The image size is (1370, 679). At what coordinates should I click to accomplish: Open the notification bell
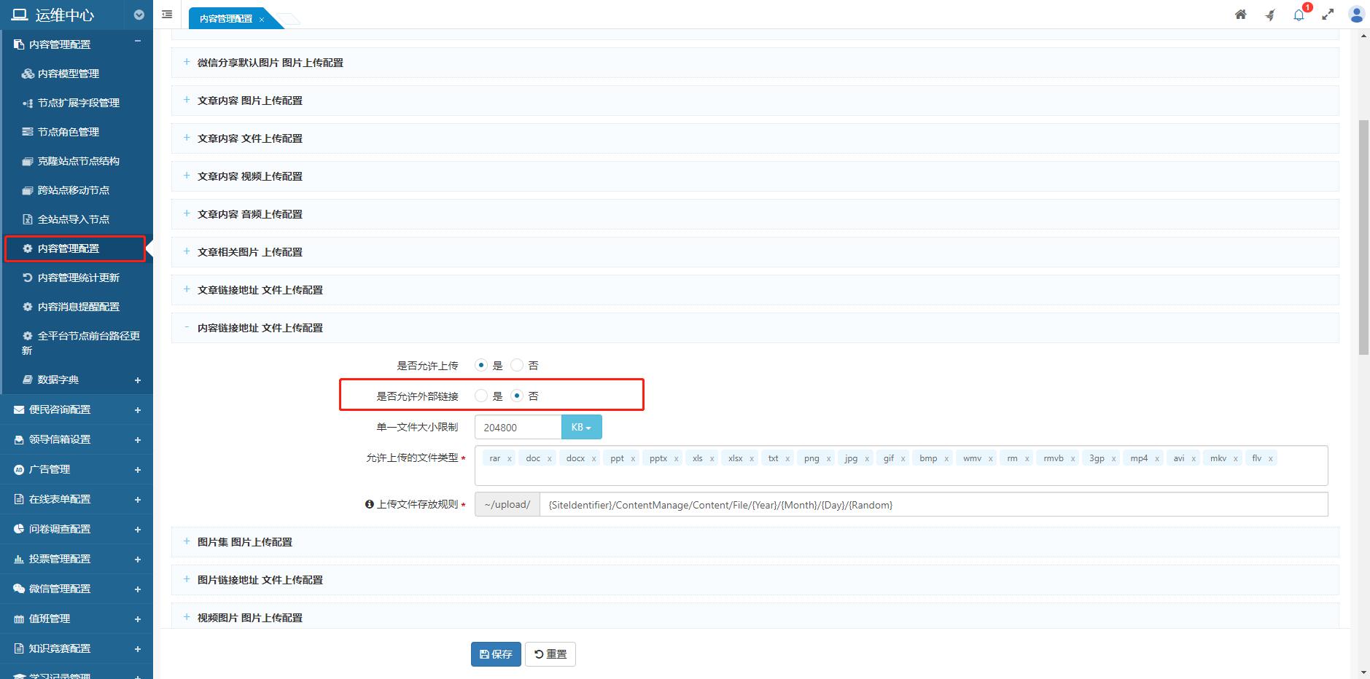coord(1299,15)
